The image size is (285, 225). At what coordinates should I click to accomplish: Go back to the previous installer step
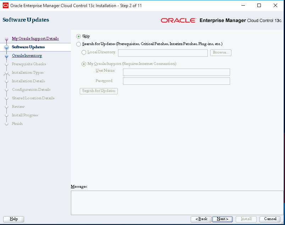[201, 219]
